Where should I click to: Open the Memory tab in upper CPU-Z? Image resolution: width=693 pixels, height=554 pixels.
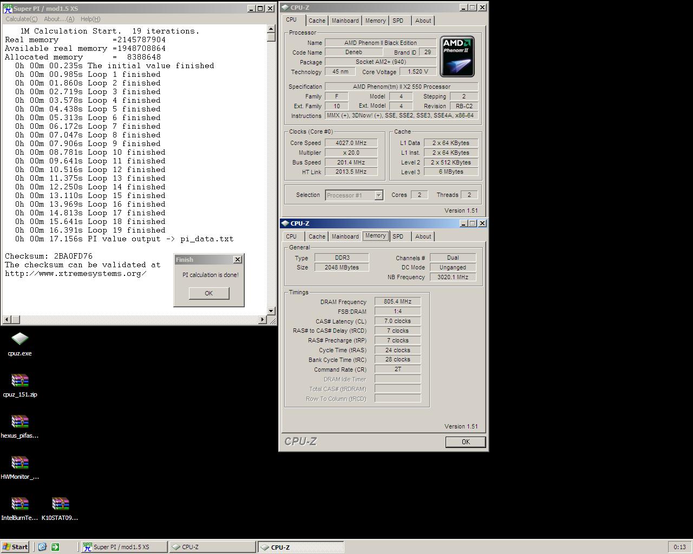point(375,21)
